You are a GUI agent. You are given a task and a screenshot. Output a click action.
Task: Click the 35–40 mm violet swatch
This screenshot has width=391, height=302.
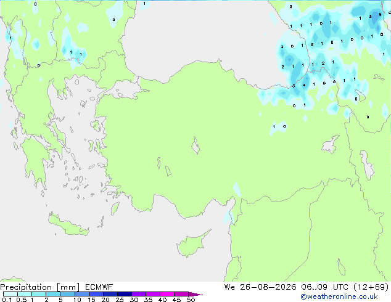pyautogui.click(x=153, y=294)
